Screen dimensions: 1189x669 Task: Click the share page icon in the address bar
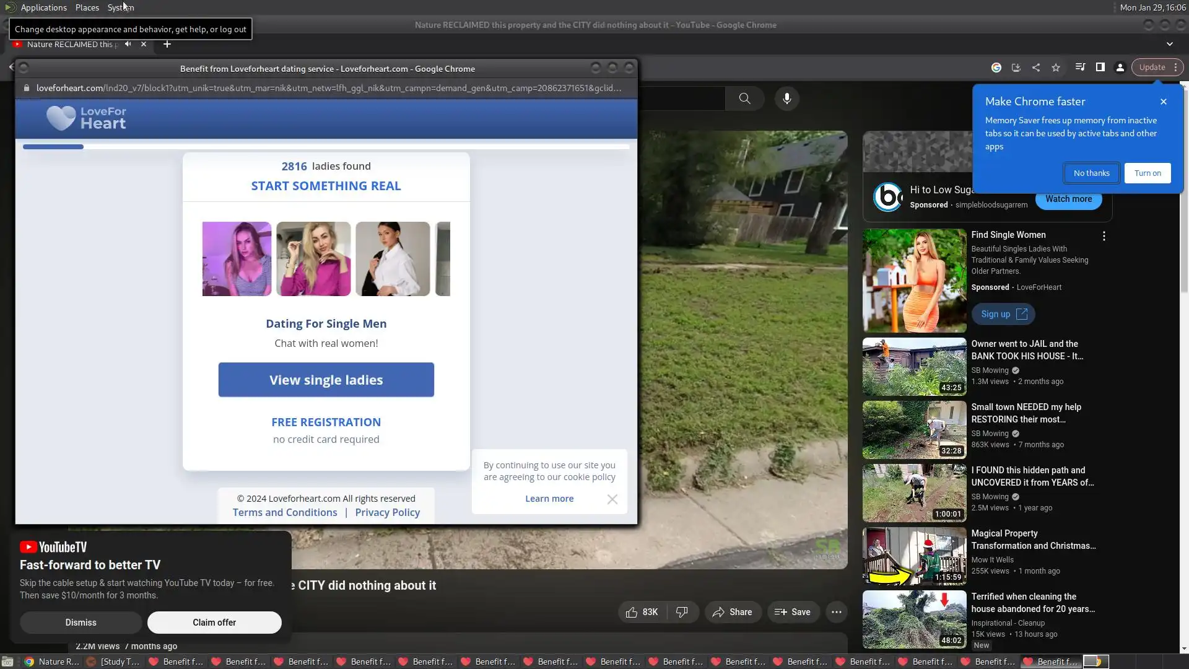click(x=1036, y=68)
